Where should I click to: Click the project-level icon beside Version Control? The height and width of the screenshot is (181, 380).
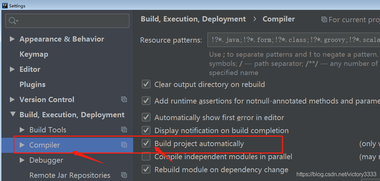pyautogui.click(x=124, y=99)
